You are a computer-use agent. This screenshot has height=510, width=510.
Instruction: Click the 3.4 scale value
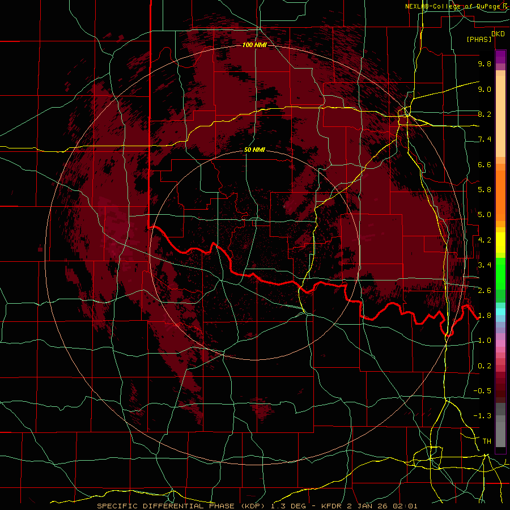484,265
